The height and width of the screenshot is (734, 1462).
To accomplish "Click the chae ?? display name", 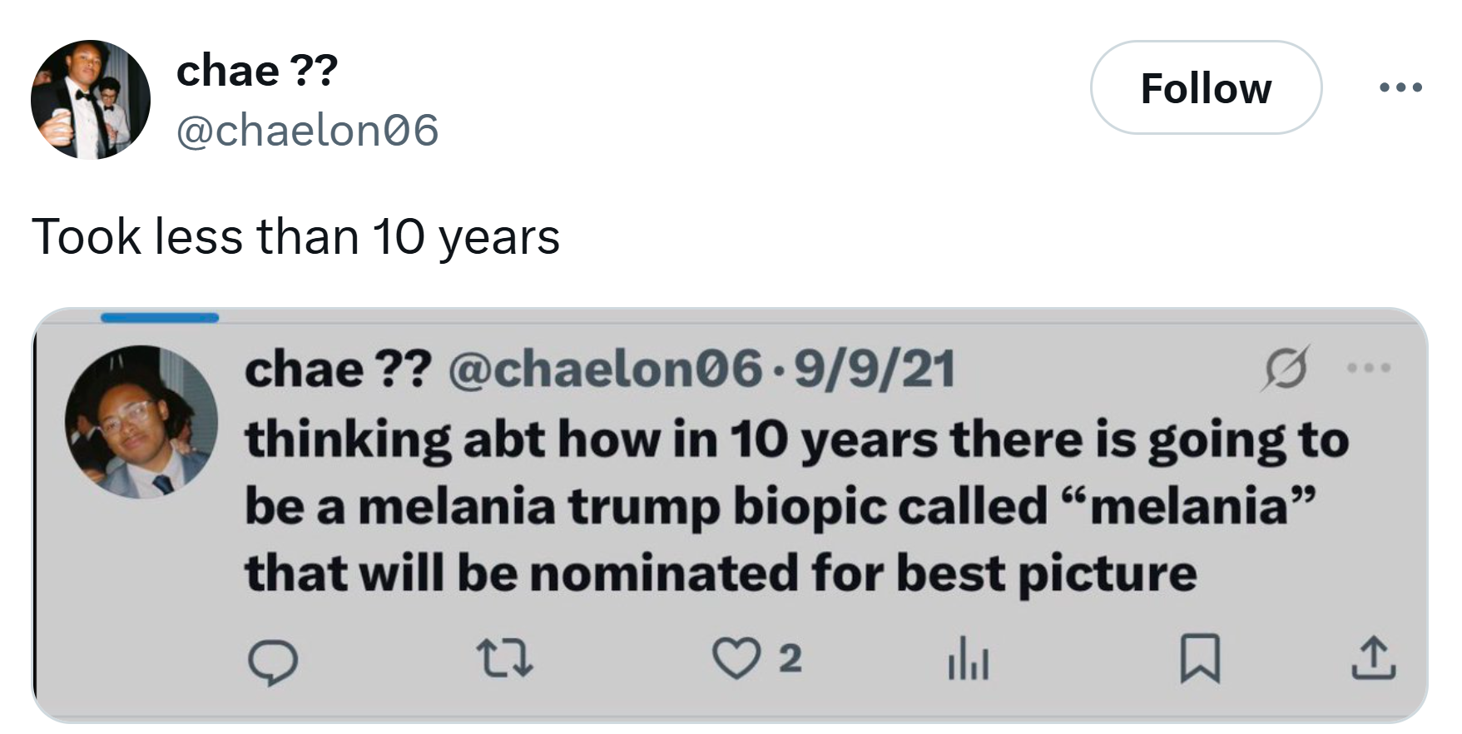I will click(254, 70).
